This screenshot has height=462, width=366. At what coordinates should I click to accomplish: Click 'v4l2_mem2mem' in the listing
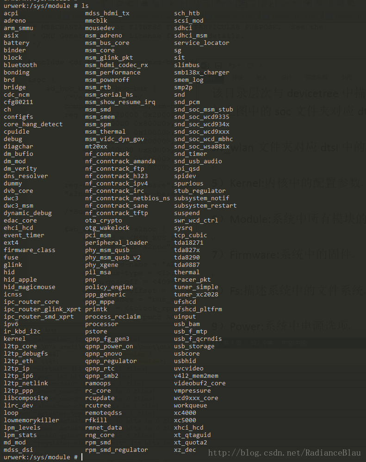pyautogui.click(x=196, y=376)
